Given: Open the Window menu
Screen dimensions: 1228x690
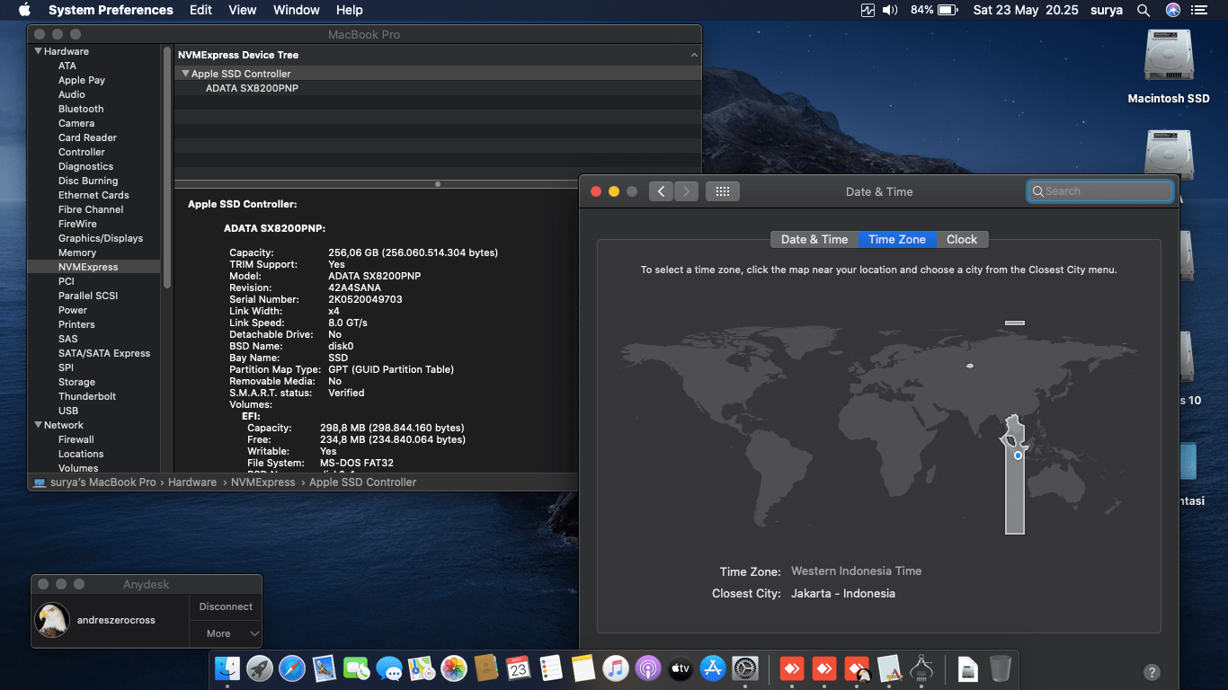Looking at the screenshot, I should click(x=297, y=10).
